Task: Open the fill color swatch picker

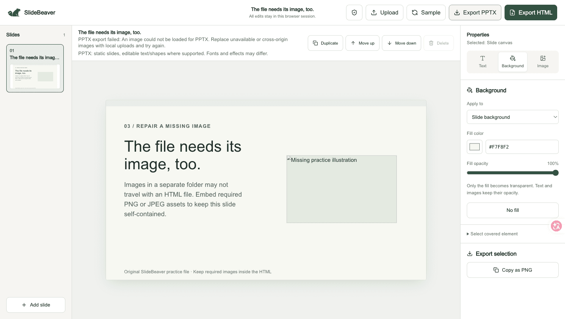Action: (475, 147)
